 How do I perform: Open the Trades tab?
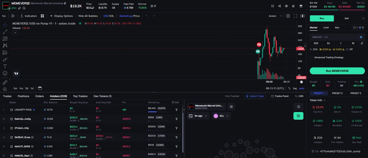(x=7, y=96)
